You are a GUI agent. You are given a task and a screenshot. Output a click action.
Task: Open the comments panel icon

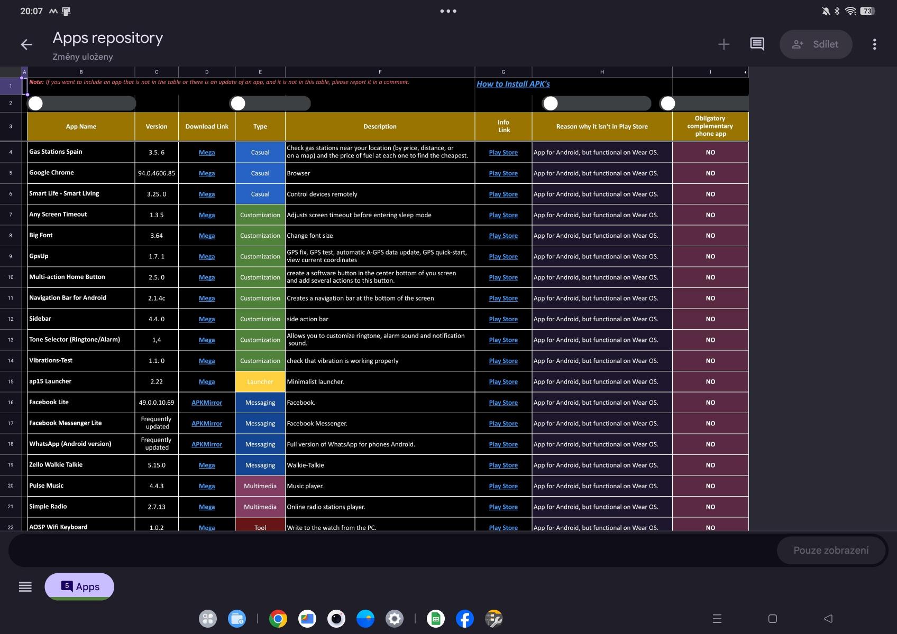757,44
